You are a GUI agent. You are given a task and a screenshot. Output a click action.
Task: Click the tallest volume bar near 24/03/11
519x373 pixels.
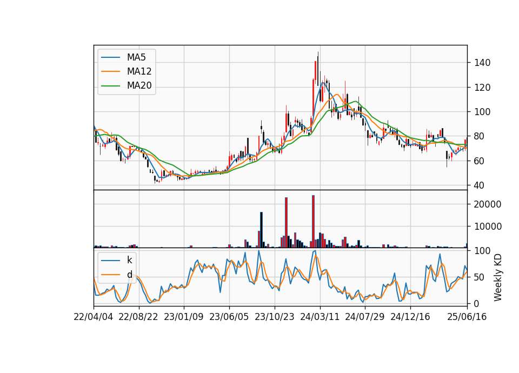coord(313,222)
